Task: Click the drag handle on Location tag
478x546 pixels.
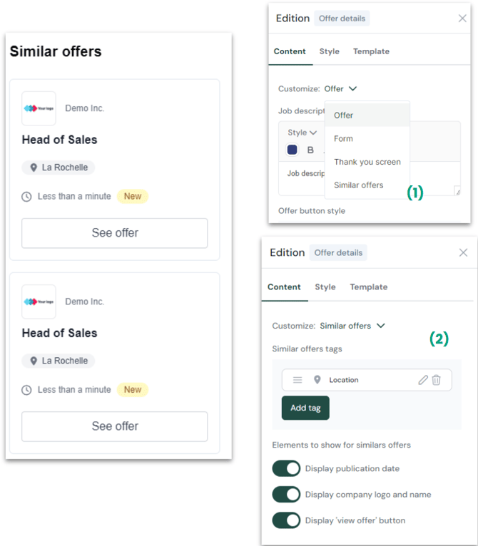Action: click(298, 380)
